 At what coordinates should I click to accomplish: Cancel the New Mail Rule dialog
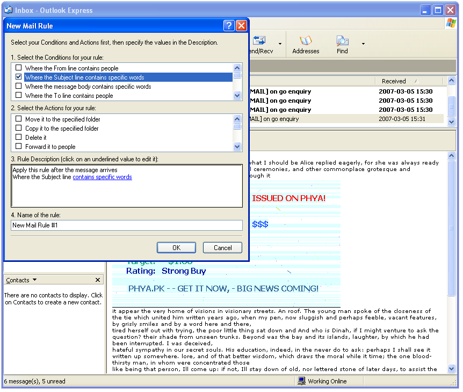coord(223,248)
